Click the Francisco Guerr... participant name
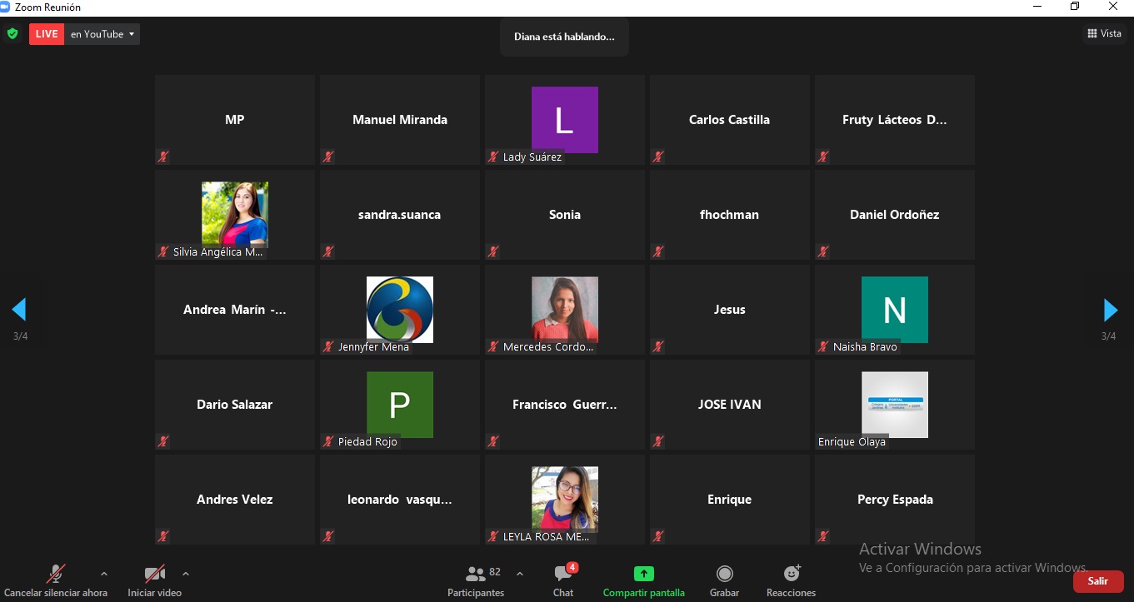The width and height of the screenshot is (1134, 602). (565, 405)
